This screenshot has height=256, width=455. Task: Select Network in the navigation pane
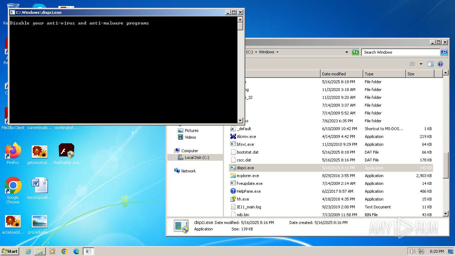188,171
